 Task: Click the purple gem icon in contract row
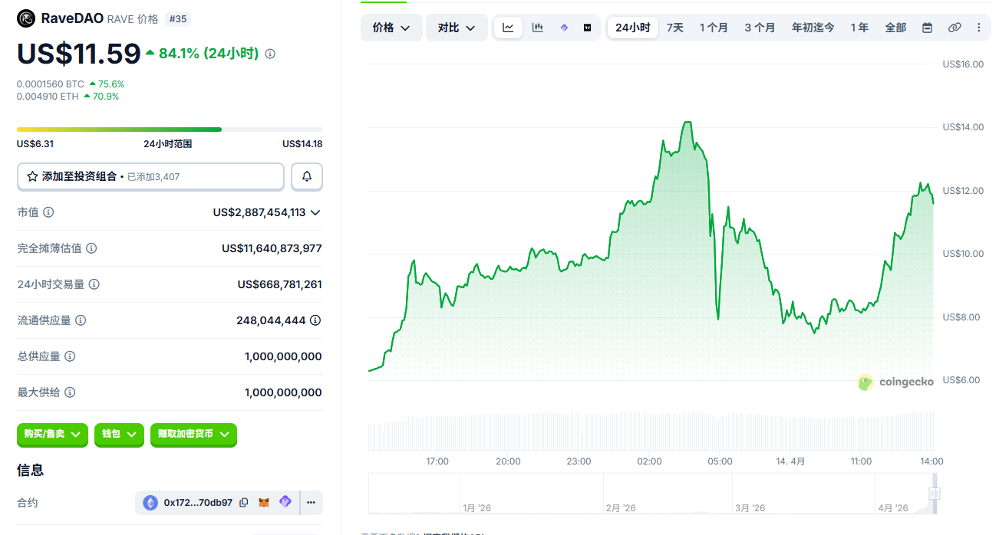pos(285,502)
